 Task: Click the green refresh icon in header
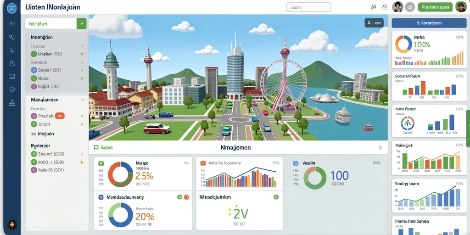(x=374, y=7)
